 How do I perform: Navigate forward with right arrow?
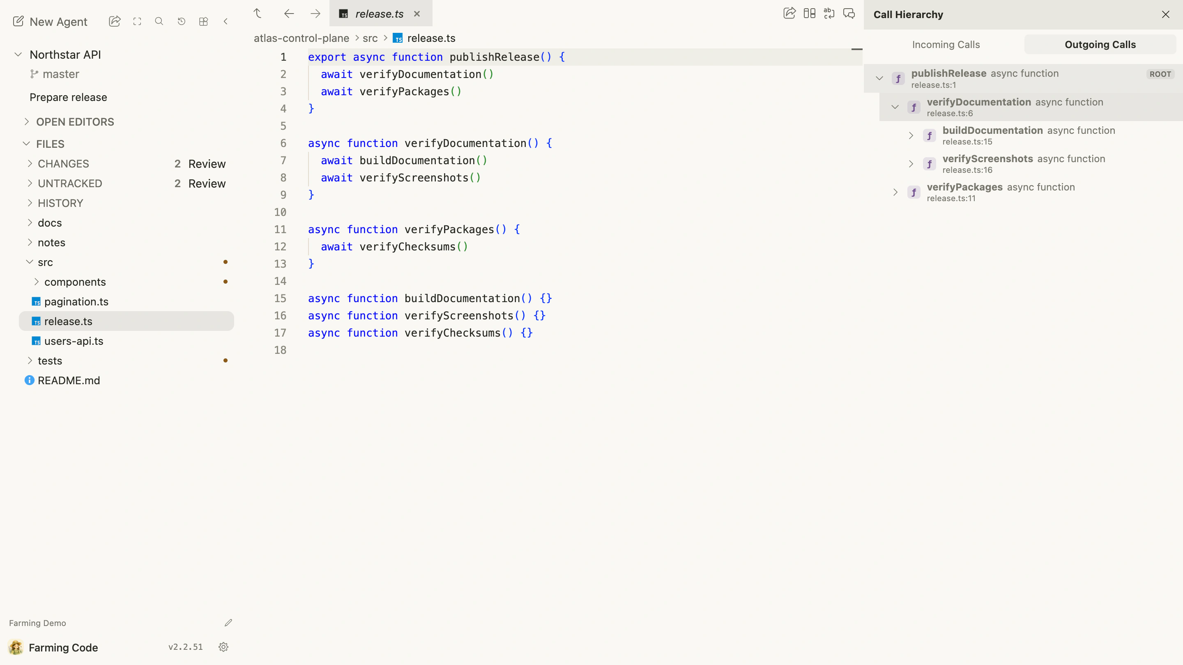pyautogui.click(x=315, y=13)
